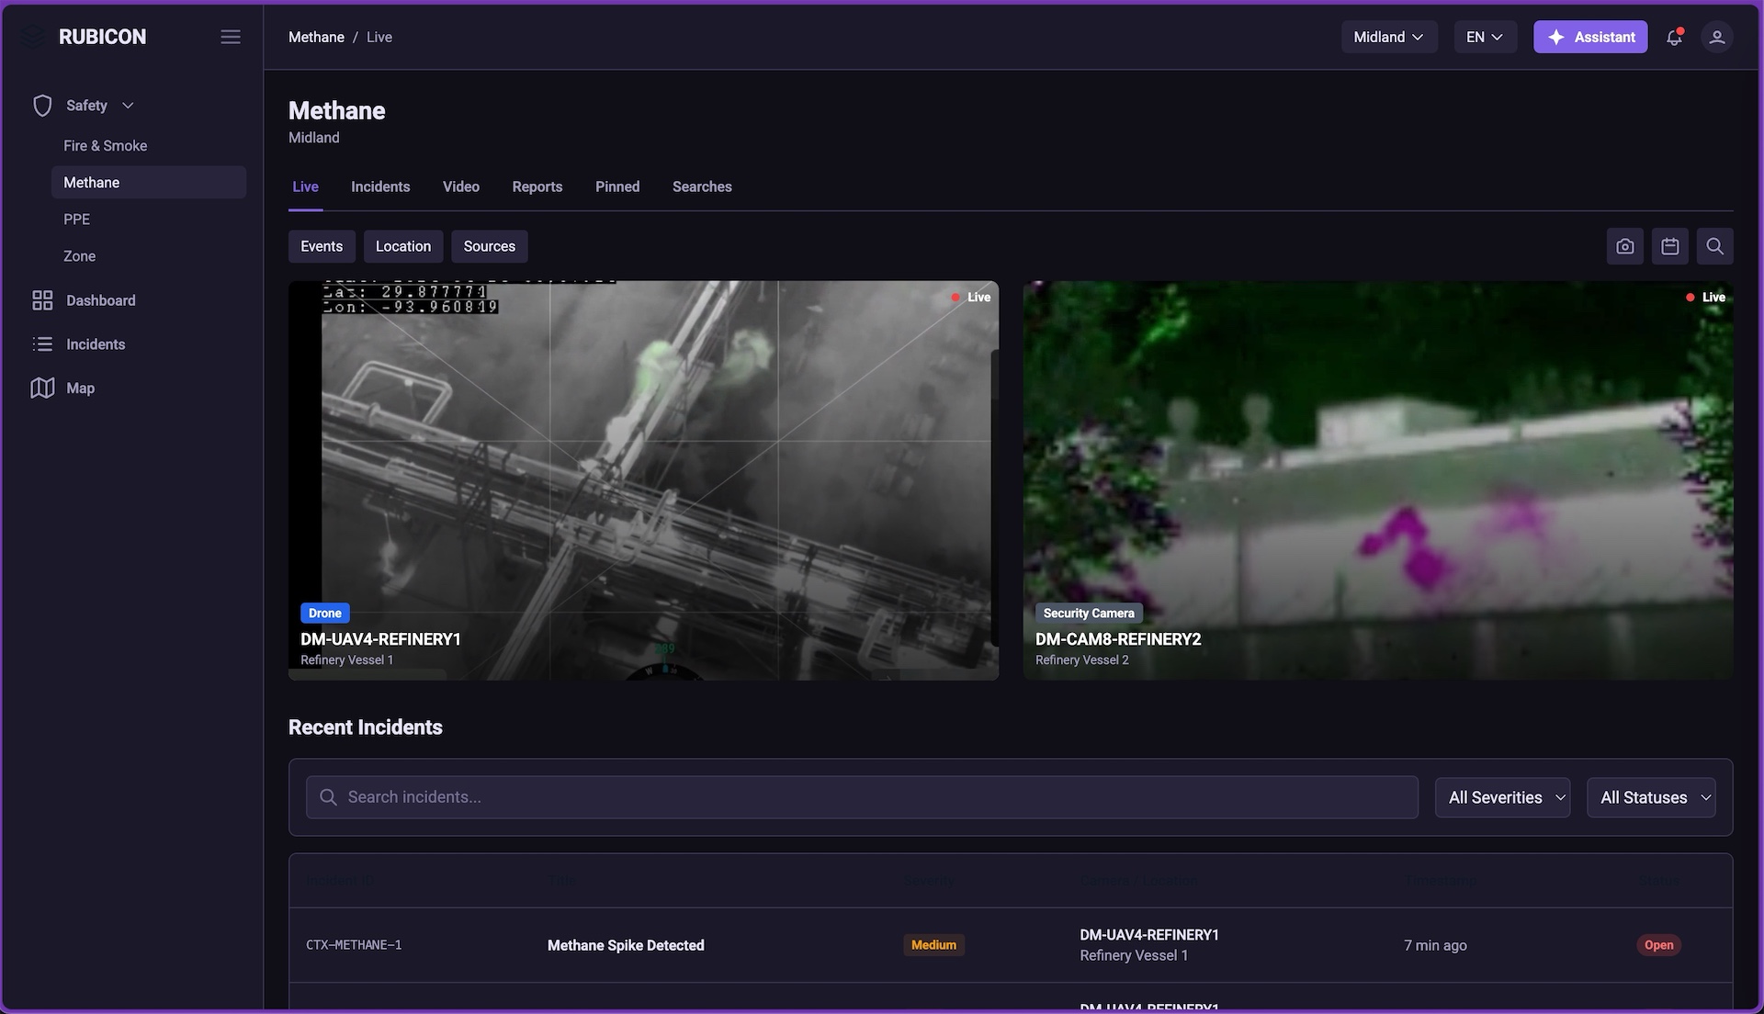Click incident ID CTX-METHANE-1

point(354,945)
